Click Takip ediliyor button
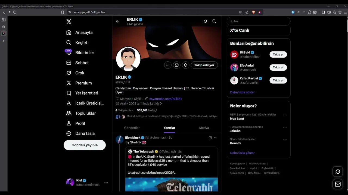The image size is (348, 195). [204, 65]
